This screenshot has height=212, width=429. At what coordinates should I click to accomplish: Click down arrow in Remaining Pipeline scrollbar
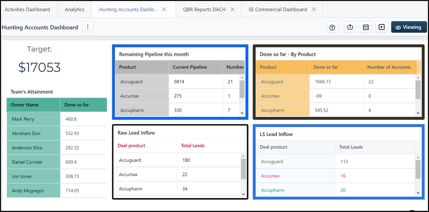pos(242,113)
